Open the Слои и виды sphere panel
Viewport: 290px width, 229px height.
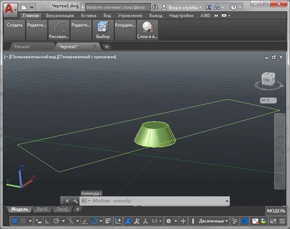coord(147,30)
